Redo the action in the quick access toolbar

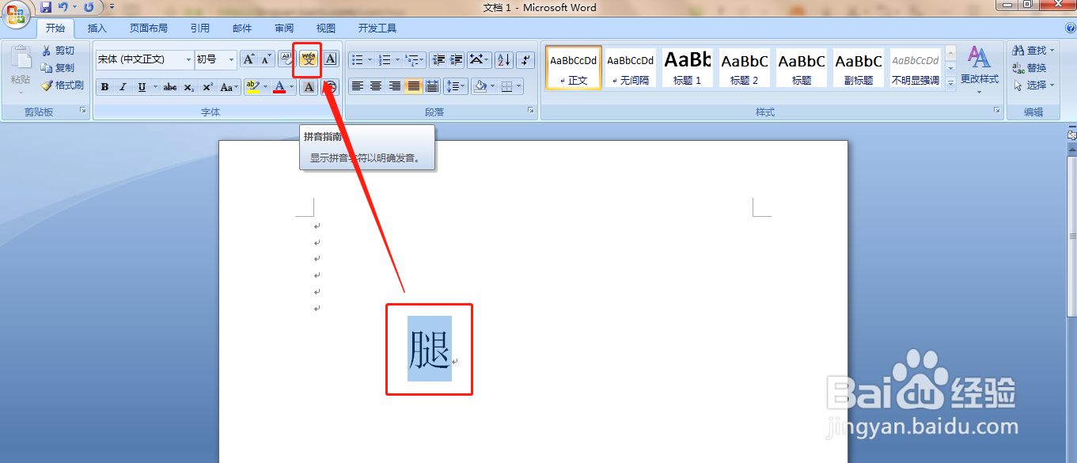[89, 7]
